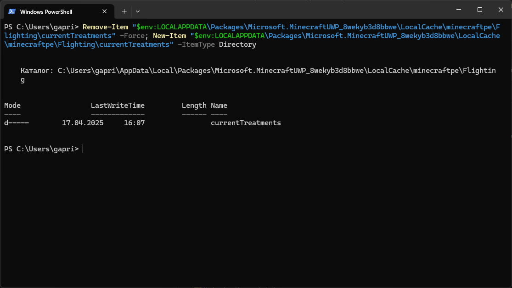Click the date 17.04.2025
The height and width of the screenshot is (288, 512).
(83, 123)
